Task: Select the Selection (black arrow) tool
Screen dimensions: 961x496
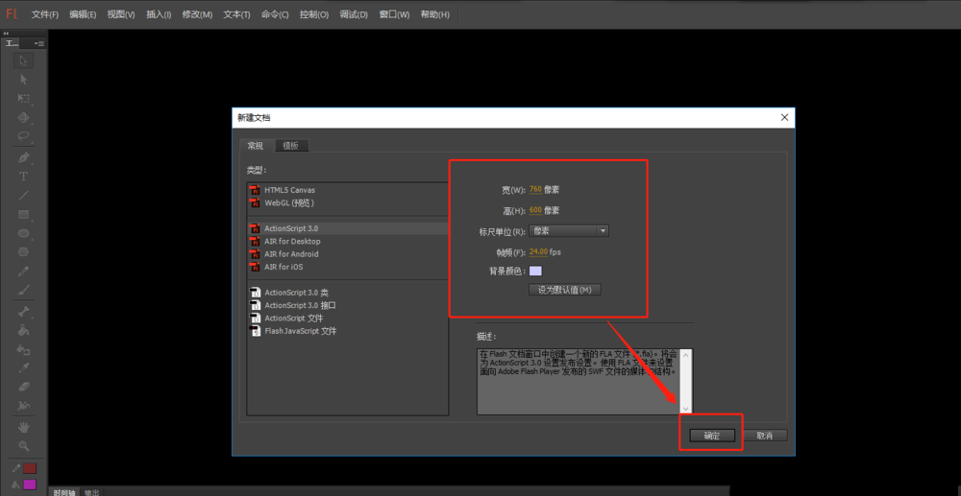Action: pos(24,60)
